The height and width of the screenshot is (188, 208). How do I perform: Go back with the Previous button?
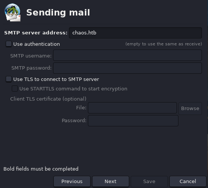(x=72, y=181)
